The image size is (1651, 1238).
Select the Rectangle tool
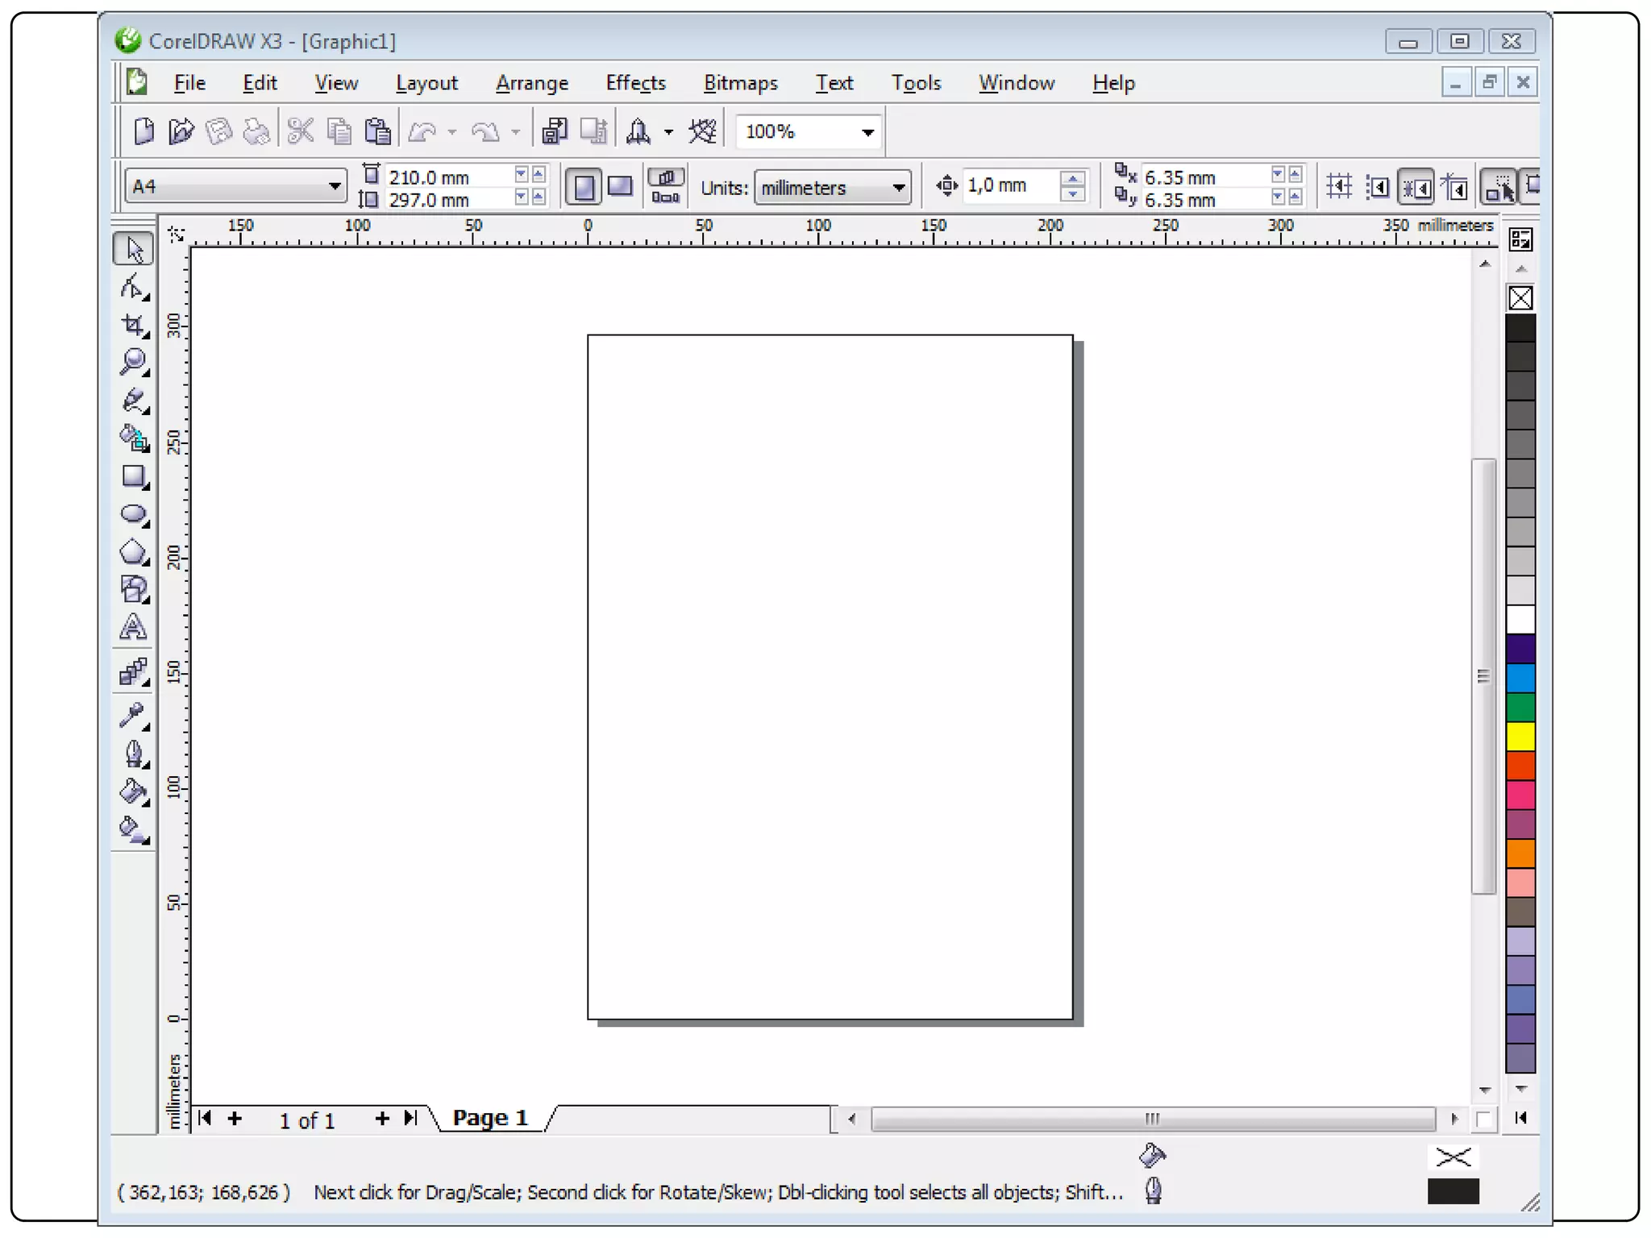click(x=133, y=477)
